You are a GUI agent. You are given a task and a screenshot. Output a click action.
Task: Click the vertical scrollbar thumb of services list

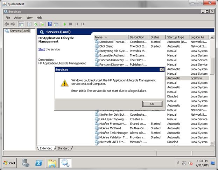[x=212, y=66]
